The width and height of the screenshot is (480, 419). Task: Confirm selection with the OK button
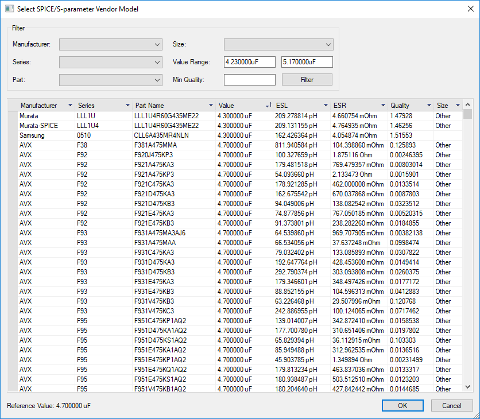pyautogui.click(x=402, y=405)
